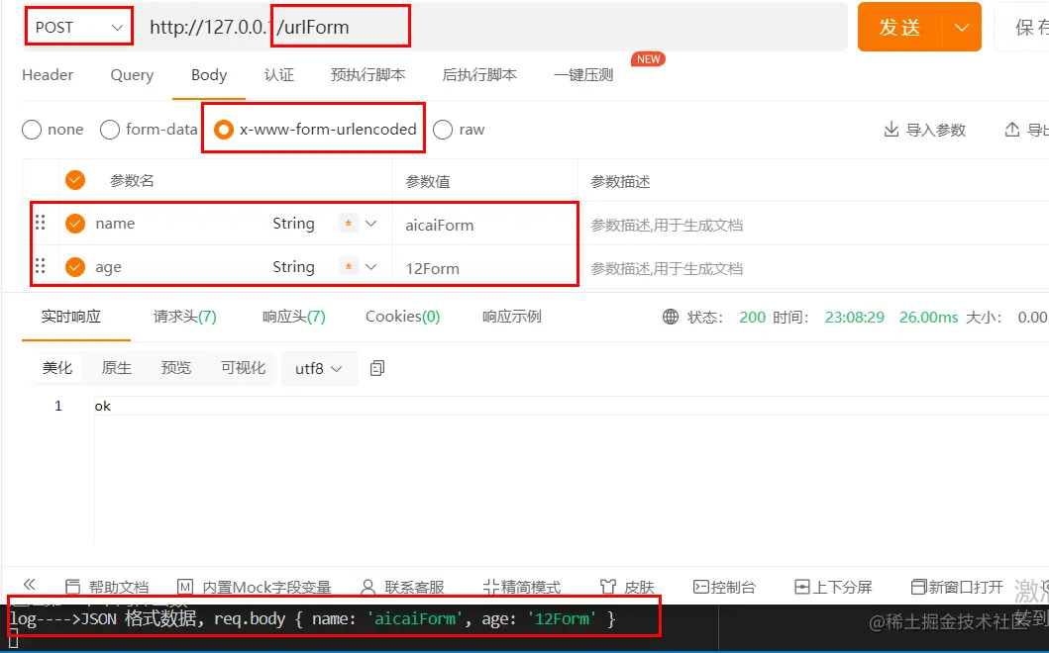The height and width of the screenshot is (653, 1049).
Task: Click the 200 status value
Action: click(x=752, y=317)
